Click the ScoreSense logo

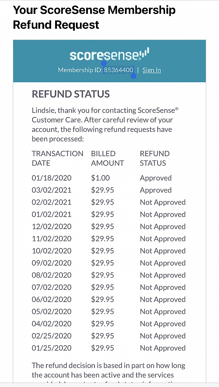[x=109, y=55]
